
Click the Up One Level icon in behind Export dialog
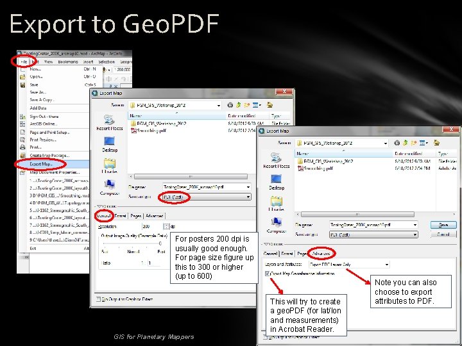[238, 105]
